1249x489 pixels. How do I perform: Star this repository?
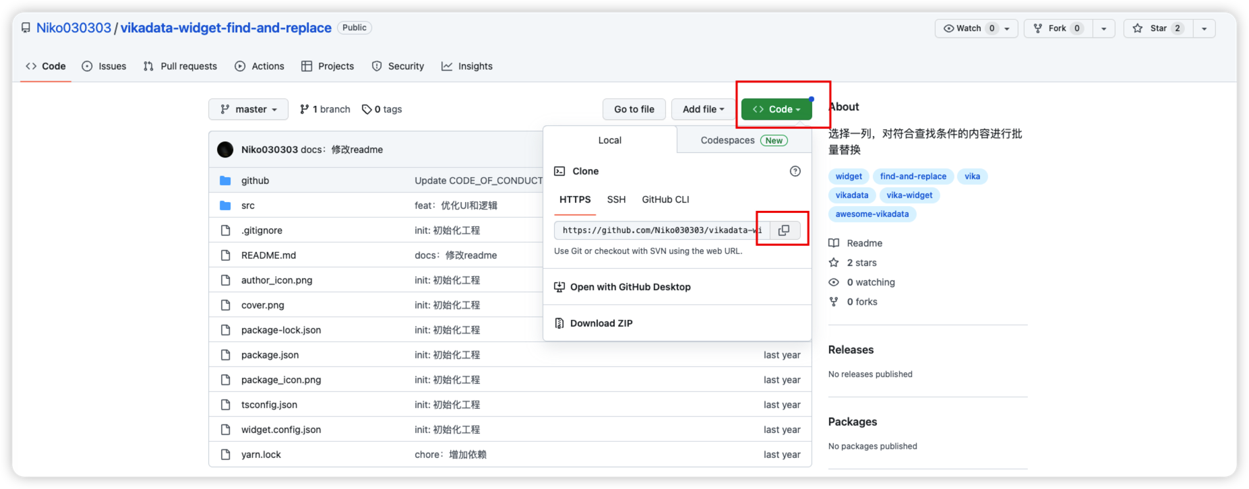(x=1159, y=28)
